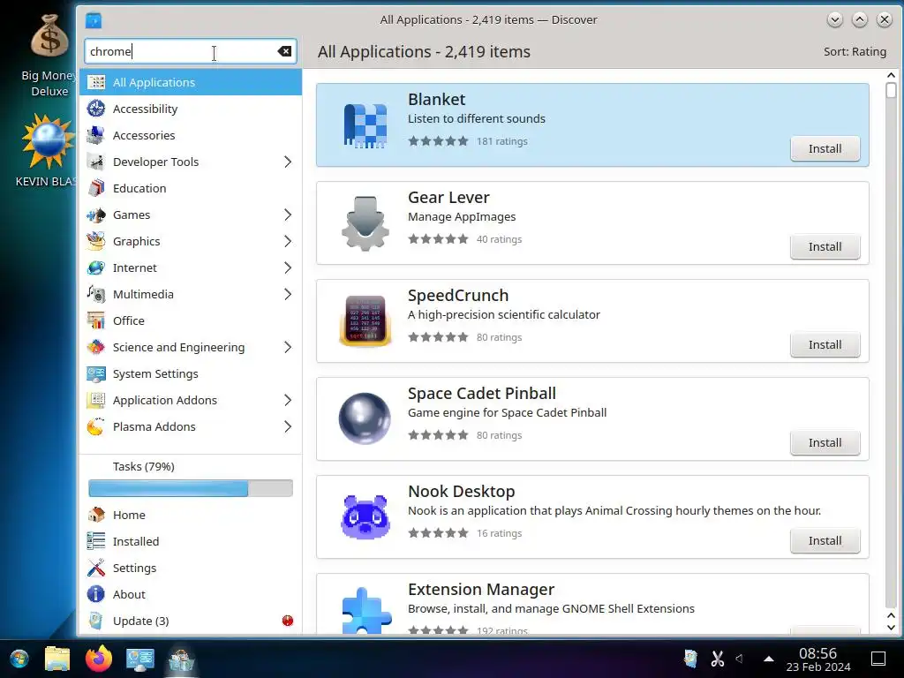The width and height of the screenshot is (904, 678).
Task: Expand the Developer Tools category
Action: pos(288,162)
